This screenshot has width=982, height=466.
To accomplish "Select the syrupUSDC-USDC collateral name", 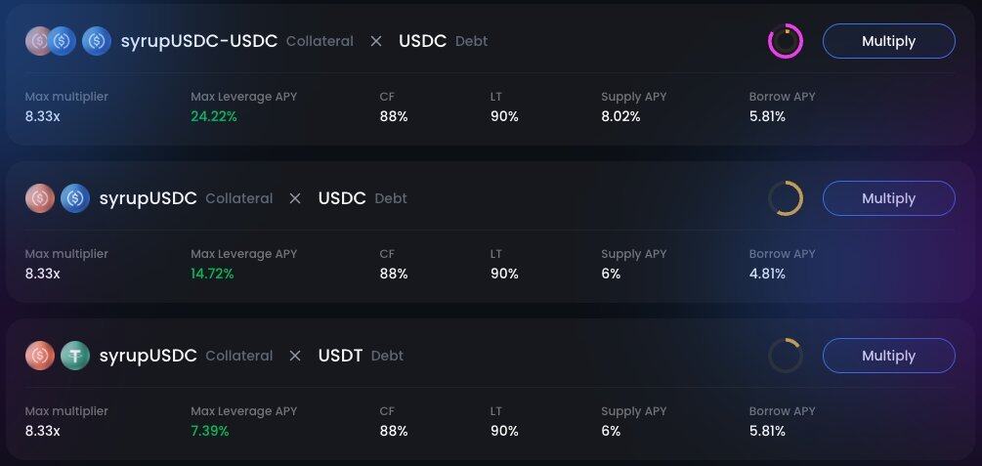I will pos(198,41).
